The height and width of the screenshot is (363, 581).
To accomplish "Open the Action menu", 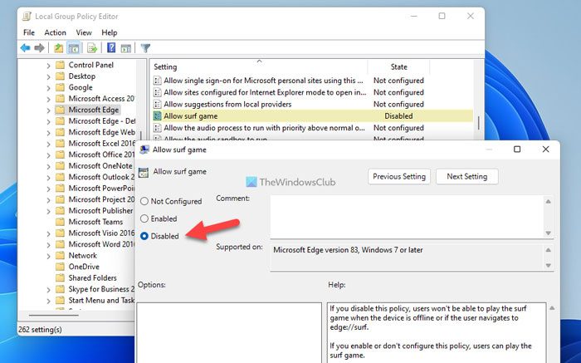I will [x=55, y=32].
